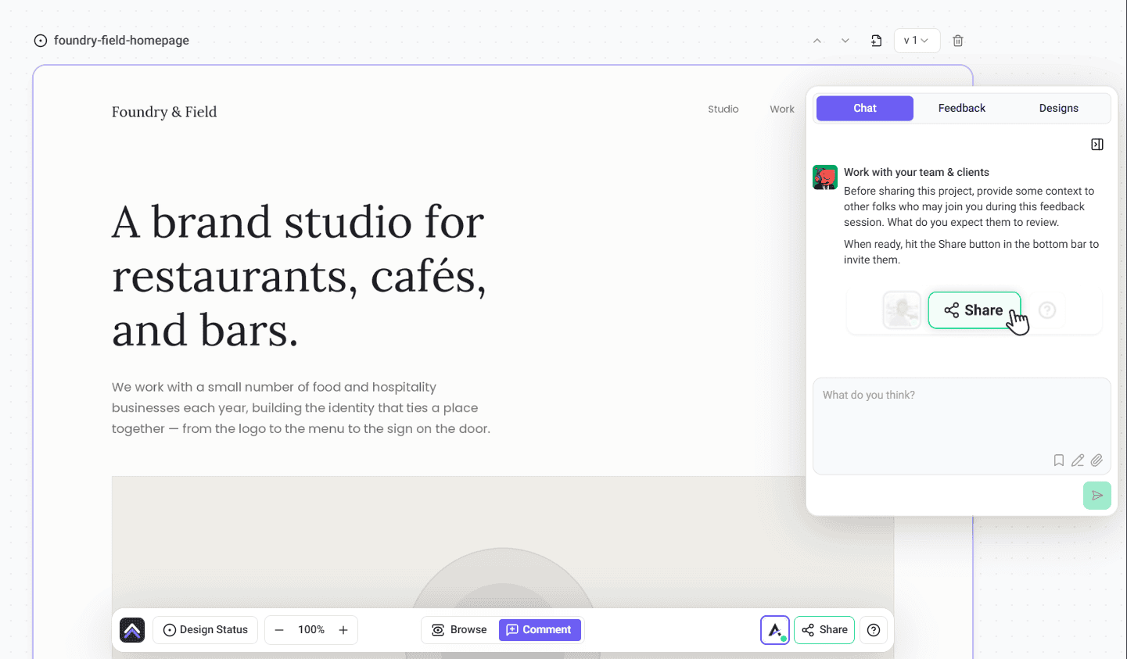Click the paperclip attach icon in comment box
The image size is (1127, 659).
point(1096,460)
